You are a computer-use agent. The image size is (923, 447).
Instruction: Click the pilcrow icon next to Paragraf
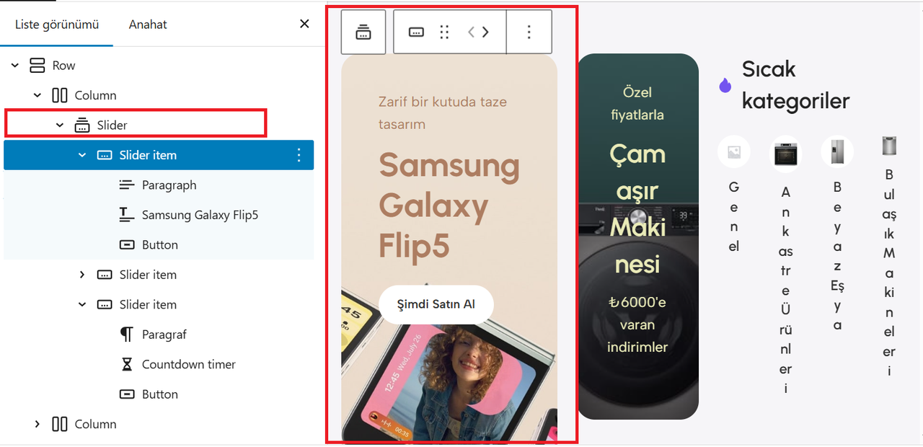point(127,335)
